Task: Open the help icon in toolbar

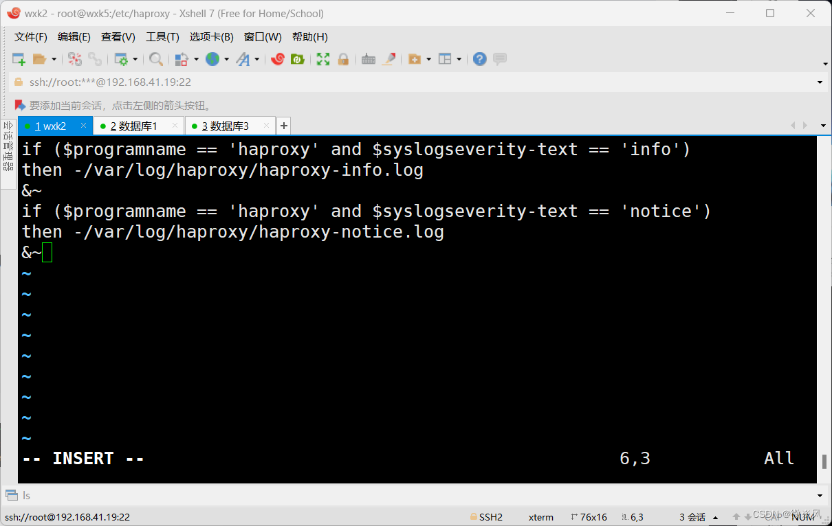Action: click(479, 59)
